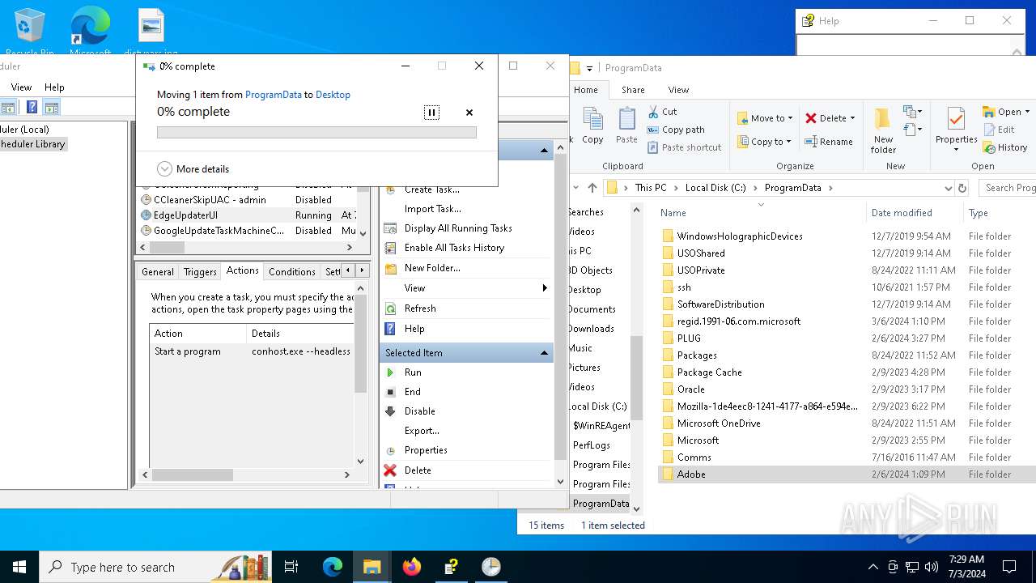Open Properties of selected task
The image size is (1036, 583).
(x=426, y=450)
